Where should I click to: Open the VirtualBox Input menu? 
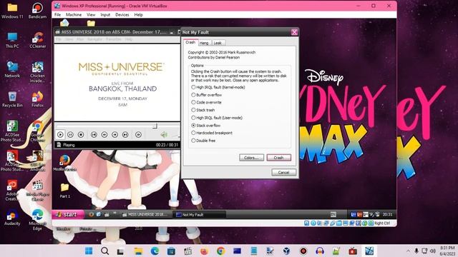(x=105, y=14)
